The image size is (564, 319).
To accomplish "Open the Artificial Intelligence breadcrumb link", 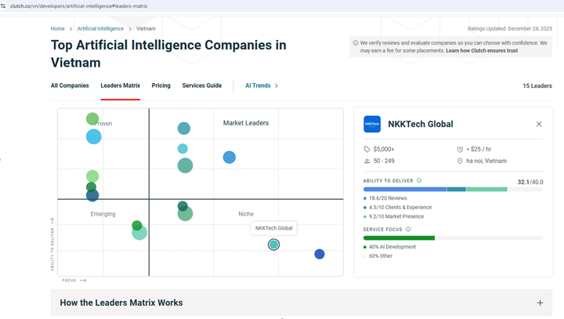I will 100,29.
